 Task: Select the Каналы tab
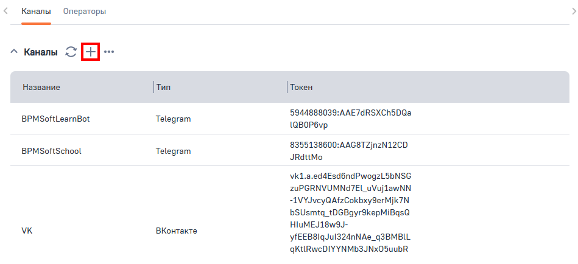coord(36,12)
